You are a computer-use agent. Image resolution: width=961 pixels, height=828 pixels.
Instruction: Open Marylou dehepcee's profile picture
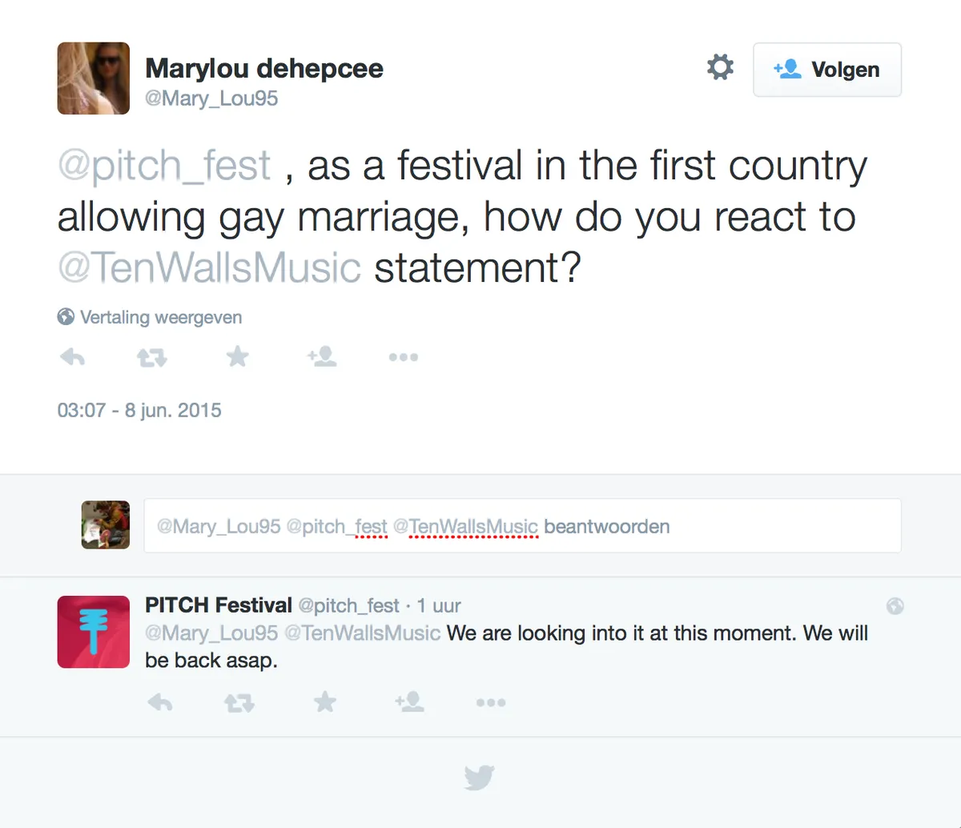94,78
